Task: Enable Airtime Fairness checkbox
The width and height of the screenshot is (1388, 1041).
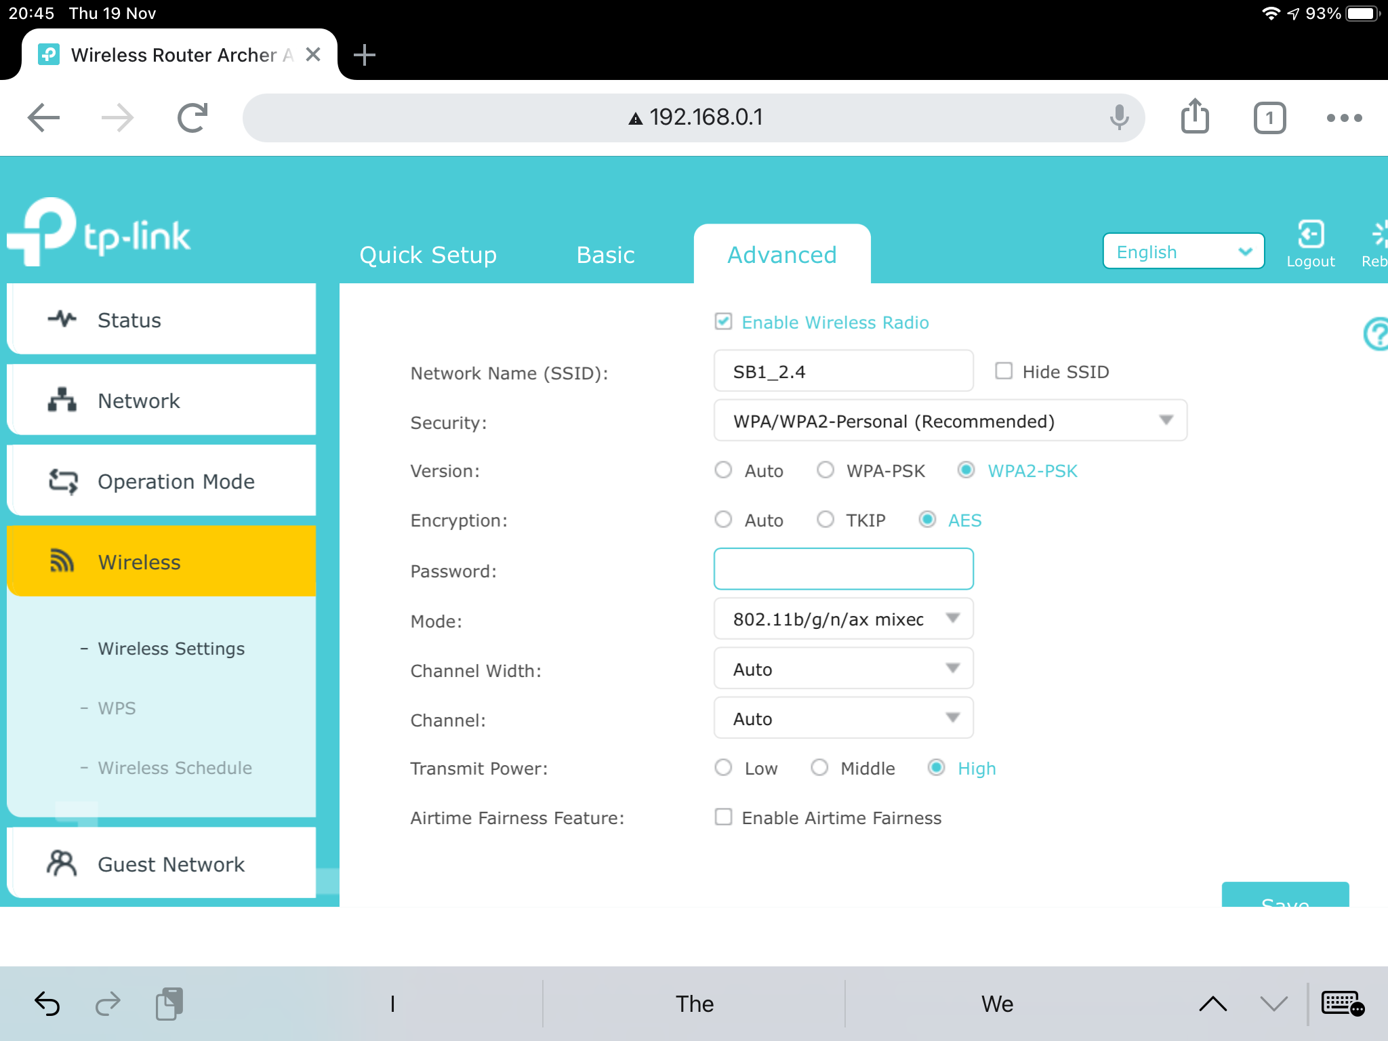Action: (x=723, y=817)
